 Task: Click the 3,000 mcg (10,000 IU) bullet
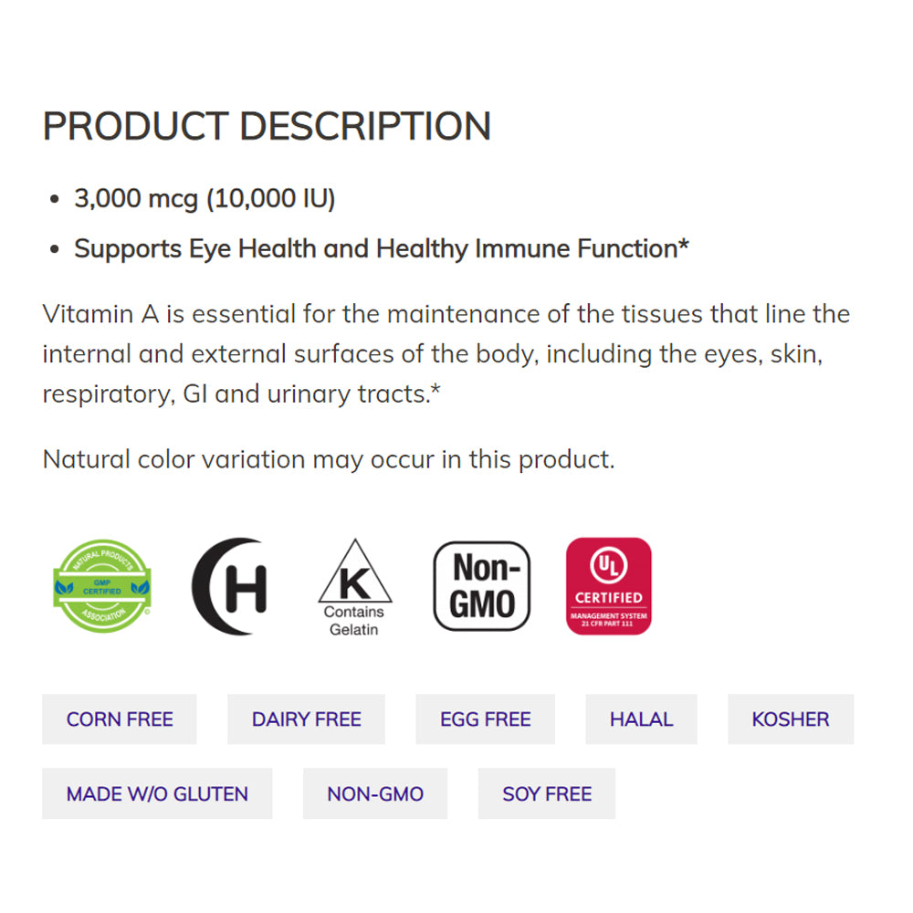point(205,199)
